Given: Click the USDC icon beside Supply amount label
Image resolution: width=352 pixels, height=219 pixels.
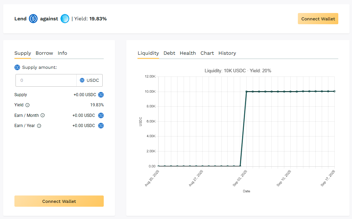Looking at the screenshot, I should coord(17,67).
